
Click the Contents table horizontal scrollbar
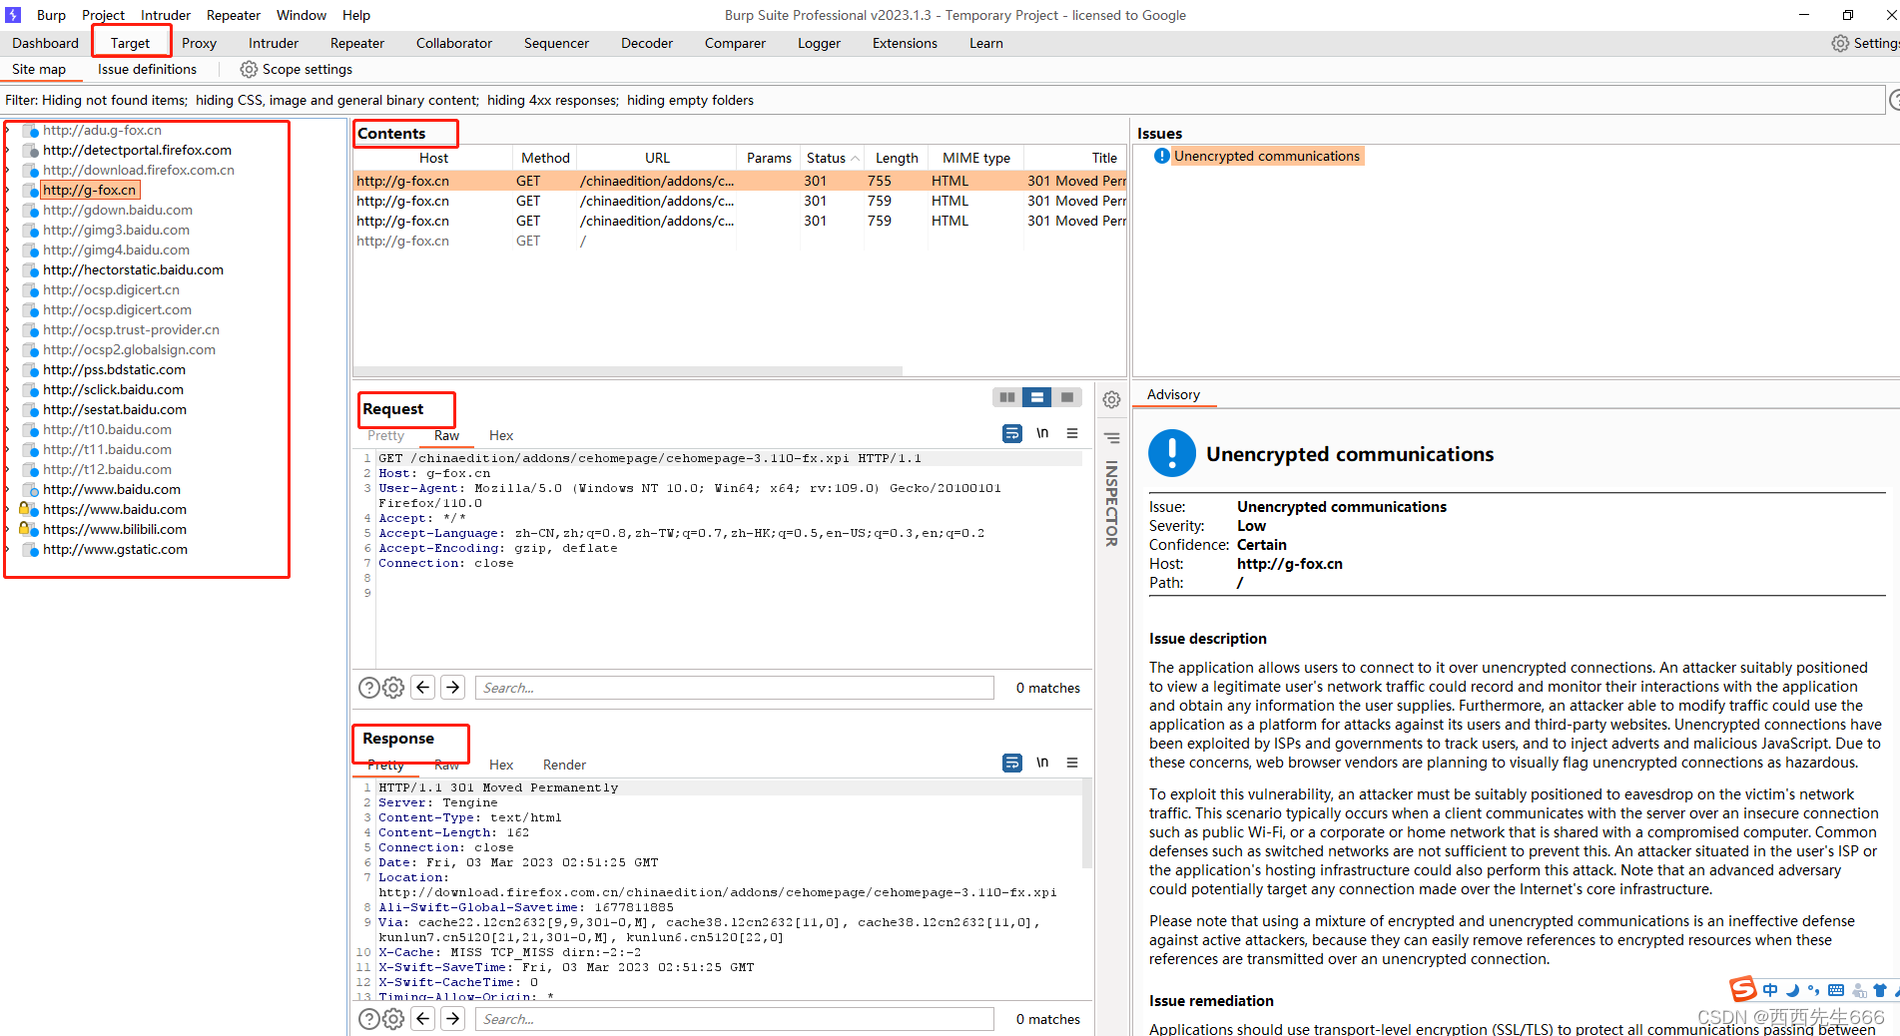[x=629, y=371]
